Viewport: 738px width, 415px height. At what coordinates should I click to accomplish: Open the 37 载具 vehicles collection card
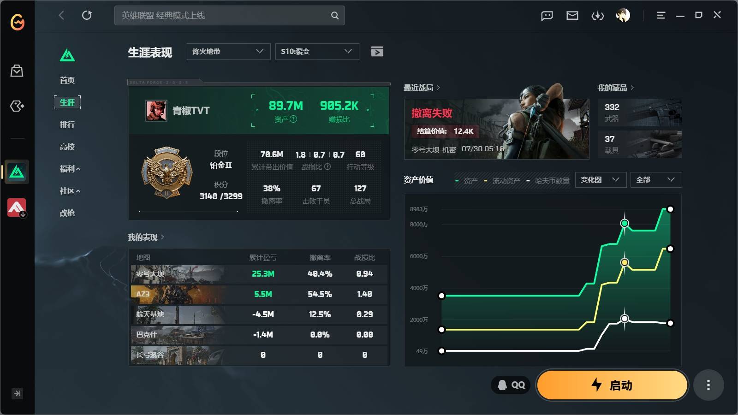point(640,144)
